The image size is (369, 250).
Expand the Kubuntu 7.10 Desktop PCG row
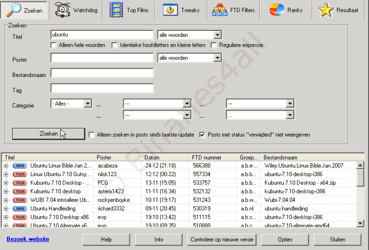[6, 183]
